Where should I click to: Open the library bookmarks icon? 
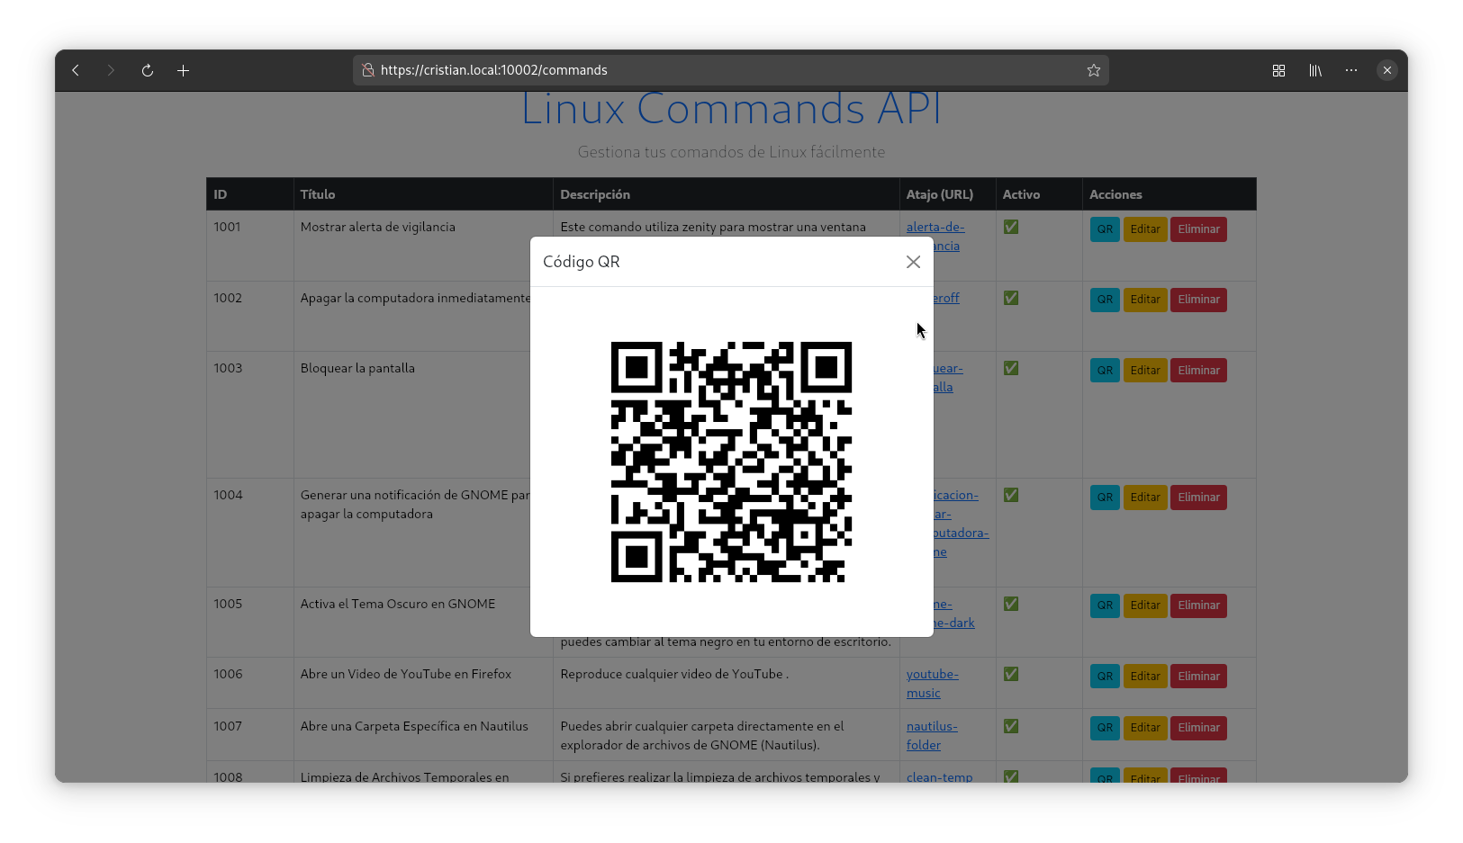[x=1315, y=70]
